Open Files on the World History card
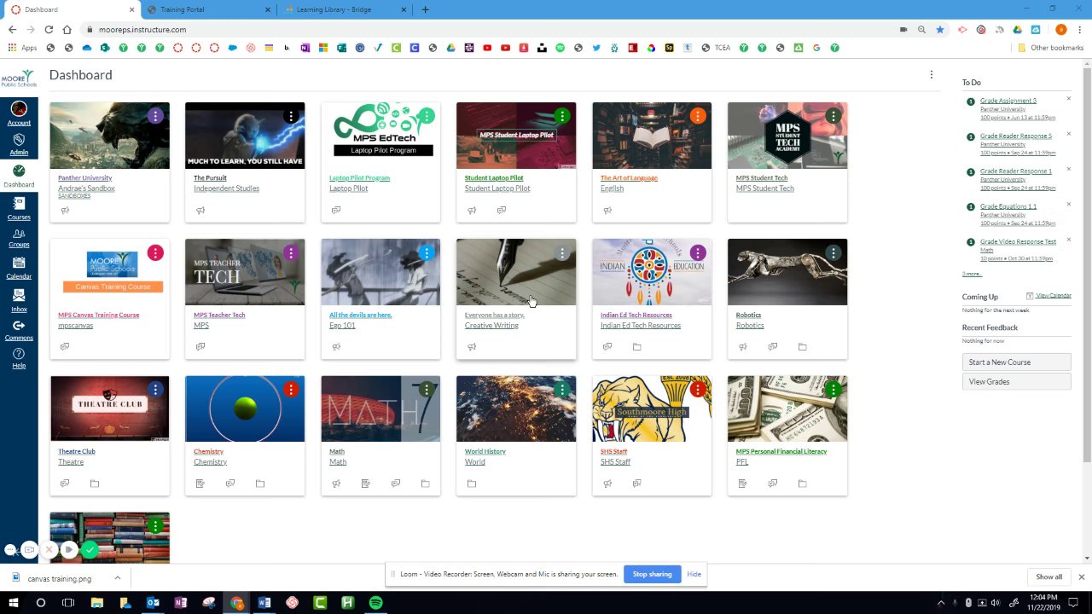The width and height of the screenshot is (1092, 614). pos(472,484)
